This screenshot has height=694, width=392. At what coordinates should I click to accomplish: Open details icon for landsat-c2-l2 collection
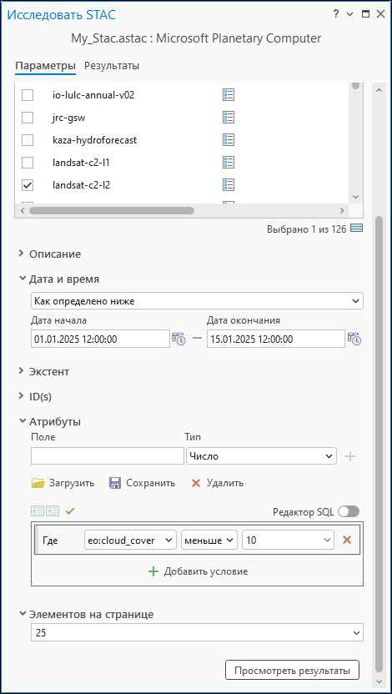[229, 184]
